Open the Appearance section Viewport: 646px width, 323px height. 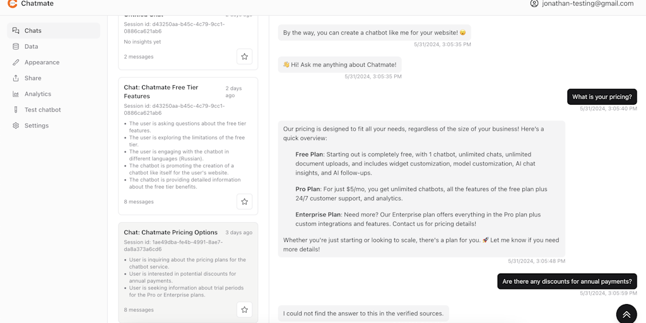click(x=42, y=62)
